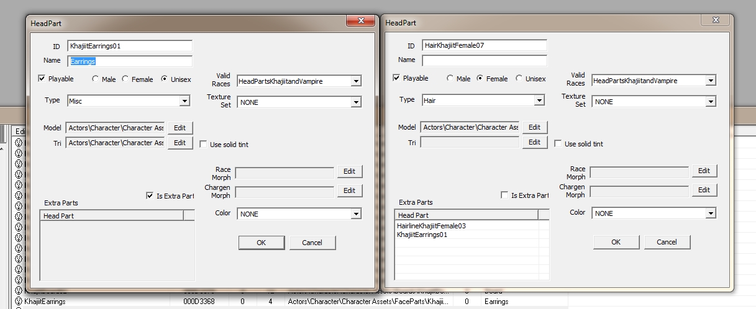
Task: Choose Unisex radio button in HairKhajiitFemale07 dialog
Action: click(x=519, y=79)
